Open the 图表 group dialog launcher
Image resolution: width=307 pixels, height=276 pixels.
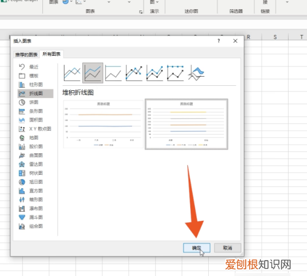point(141,12)
